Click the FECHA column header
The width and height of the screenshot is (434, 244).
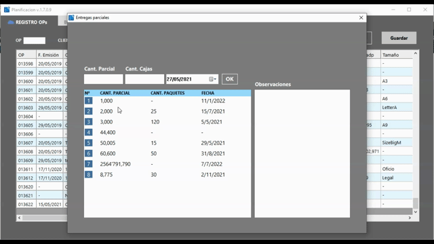[208, 93]
